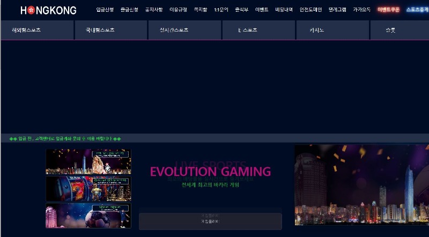Switch to the 국내형스포츠 tab

[x=111, y=30]
